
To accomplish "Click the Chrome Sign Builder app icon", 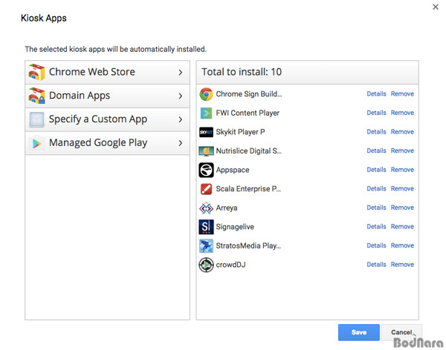I will 206,94.
